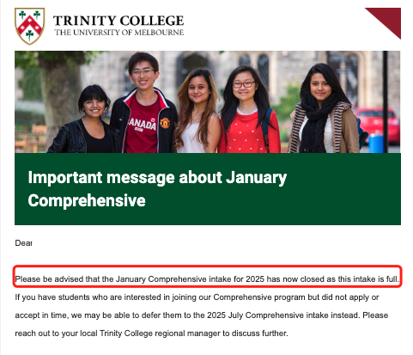This screenshot has height=355, width=413.
Task: Click the Dear salutation line
Action: (x=23, y=243)
